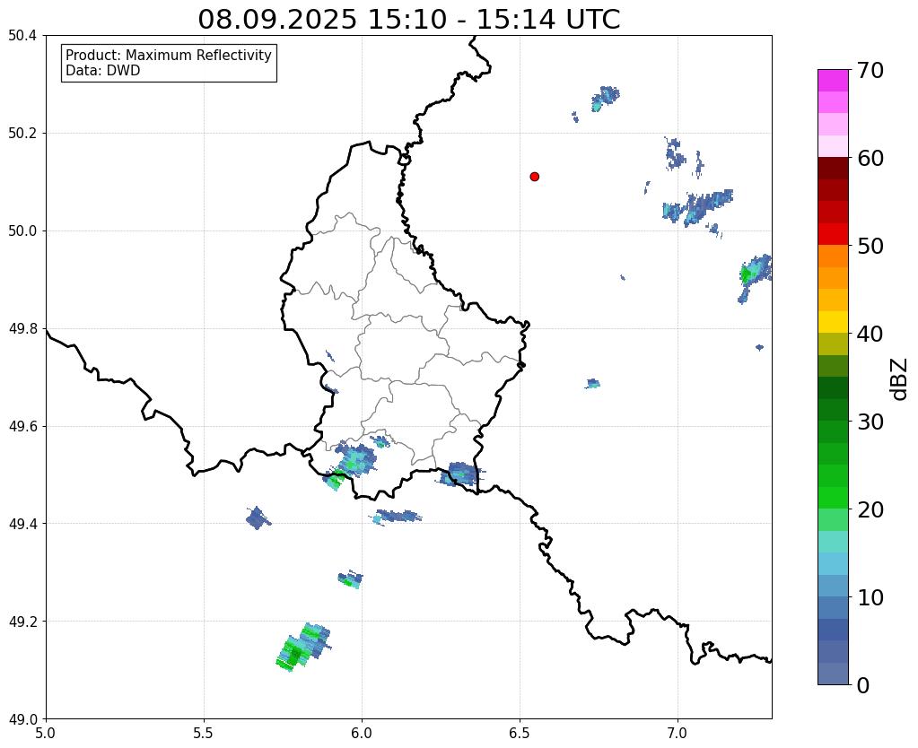
Task: Click longitude axis label 6.5
Action: coord(520,733)
